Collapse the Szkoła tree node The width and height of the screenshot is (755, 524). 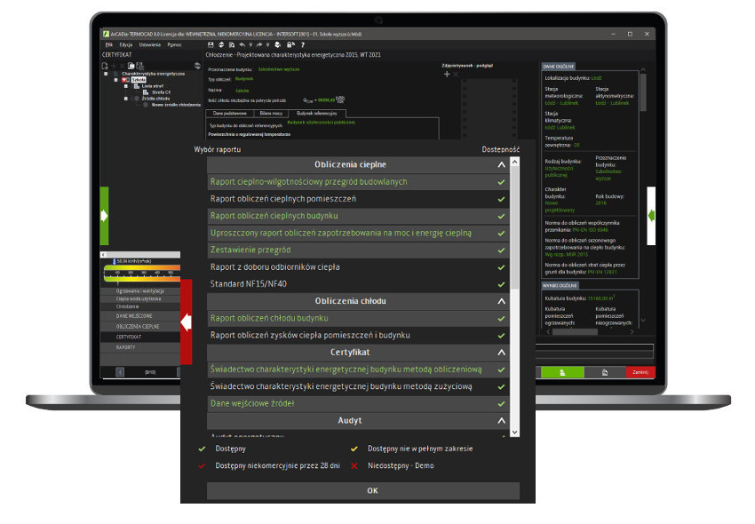click(x=116, y=80)
